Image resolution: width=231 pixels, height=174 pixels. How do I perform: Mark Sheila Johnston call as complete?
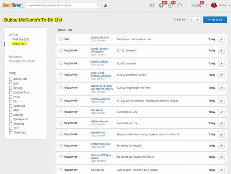click(x=61, y=39)
